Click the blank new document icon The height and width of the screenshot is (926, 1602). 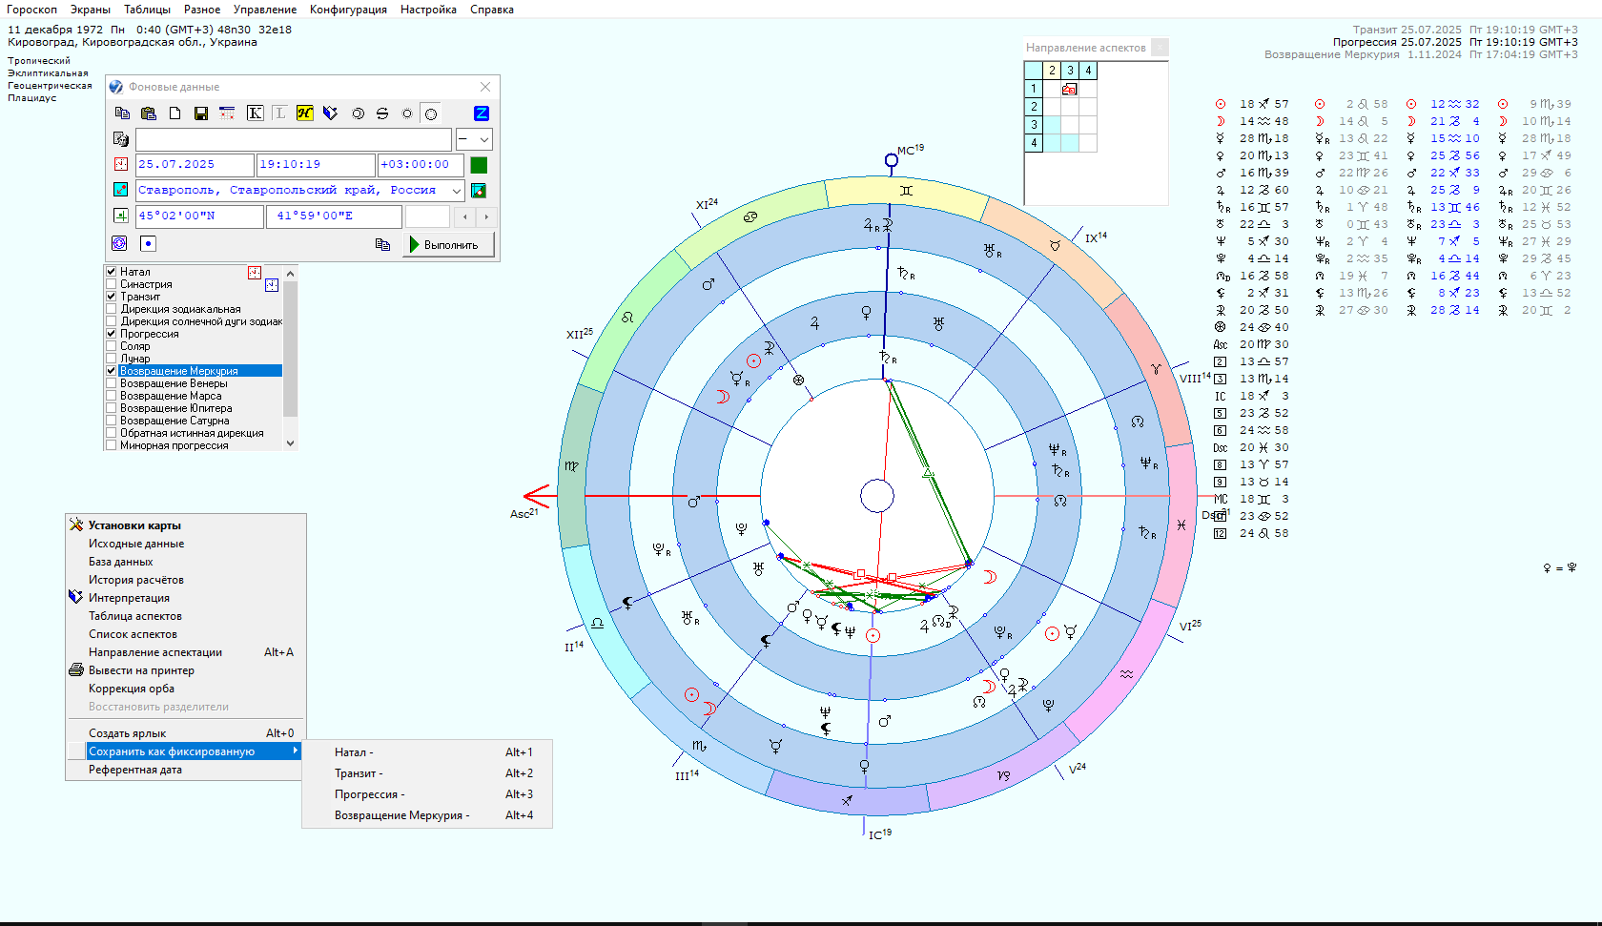pyautogui.click(x=175, y=113)
